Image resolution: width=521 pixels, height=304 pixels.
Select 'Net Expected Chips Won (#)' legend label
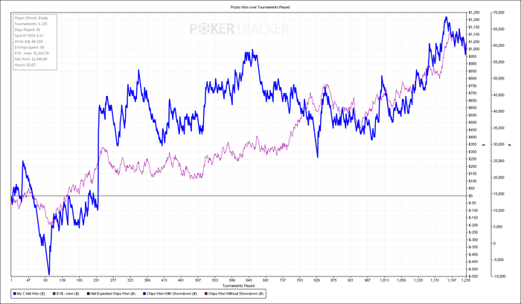[x=113, y=294]
